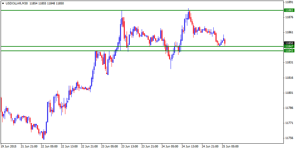296x149 pixels.
Task: Click the 22 Jun 21:00 time label
Action: tap(90, 146)
